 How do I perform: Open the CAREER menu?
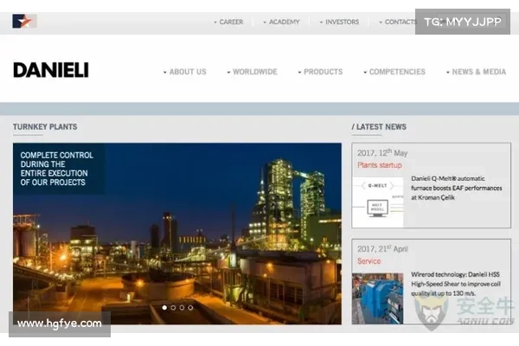pyautogui.click(x=228, y=22)
